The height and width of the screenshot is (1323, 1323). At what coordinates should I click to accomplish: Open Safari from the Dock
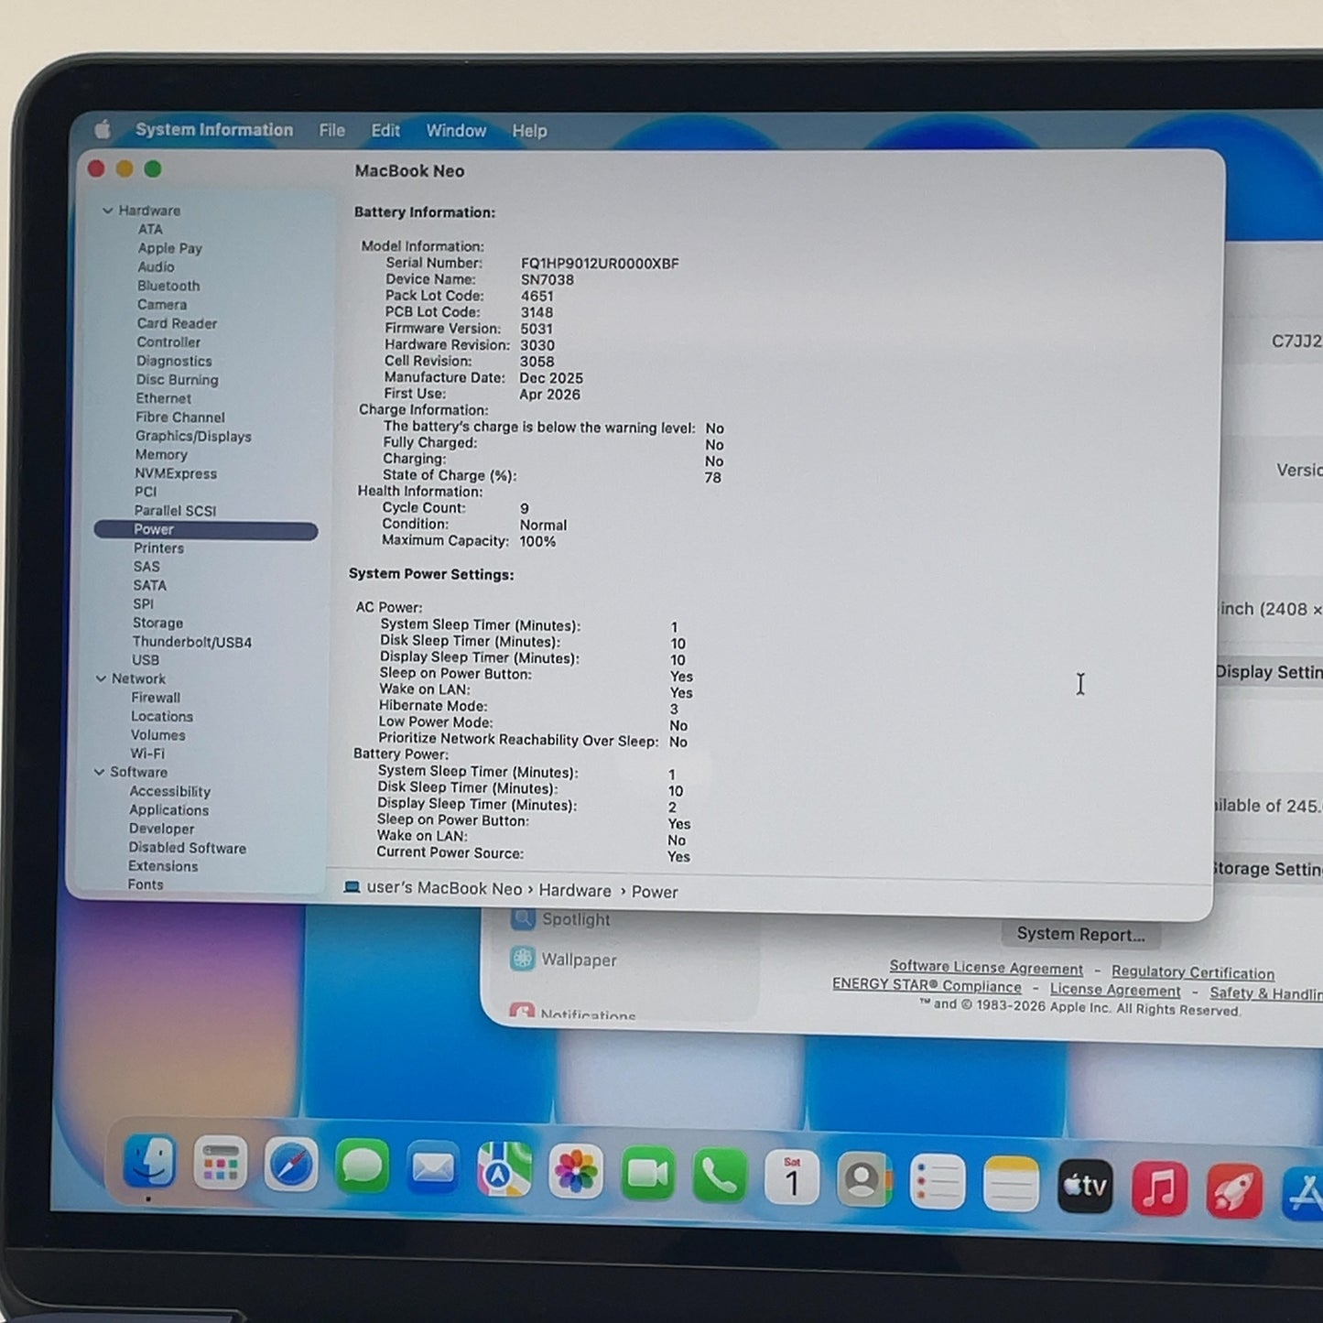pos(291,1166)
